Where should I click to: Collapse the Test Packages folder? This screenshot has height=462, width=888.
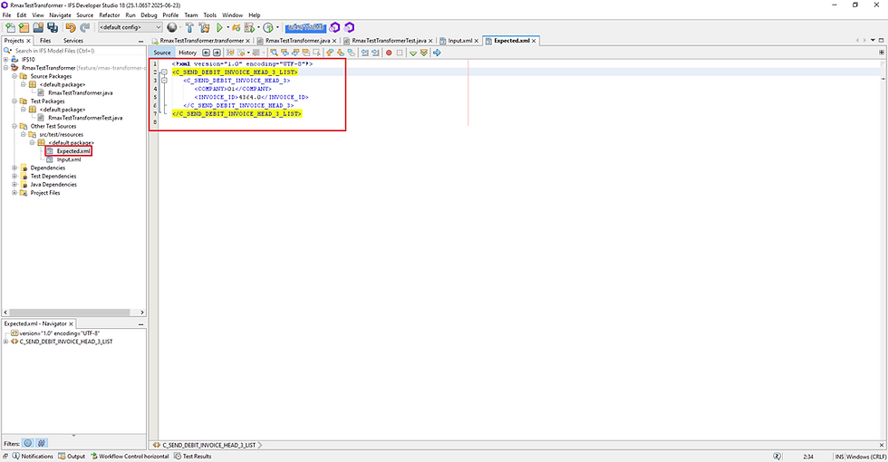coord(14,101)
